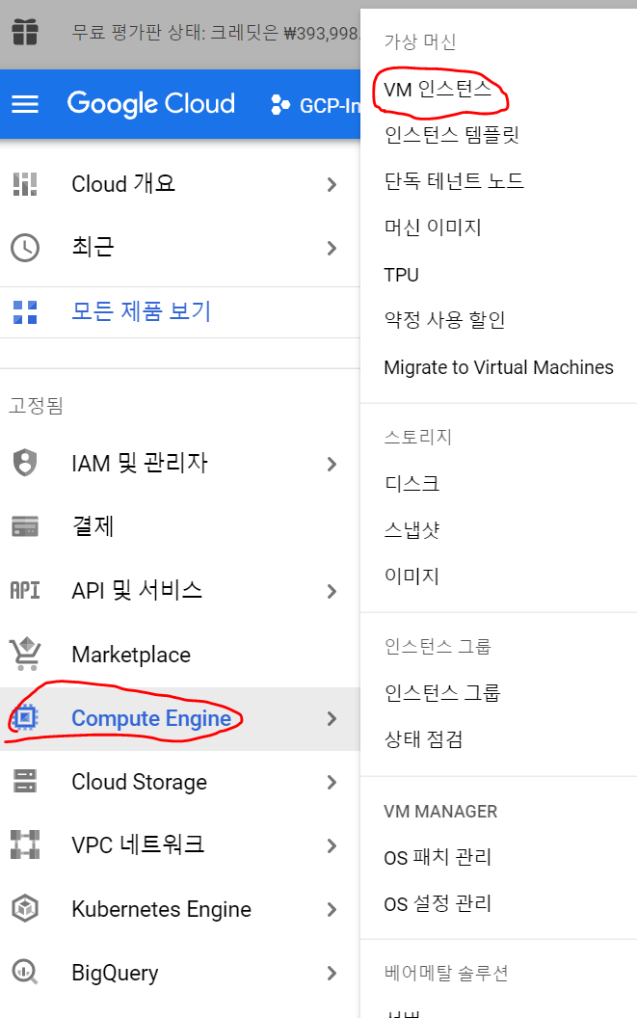Expand the Compute Engine submenu arrow
Screen dimensions: 637x1018
point(332,718)
